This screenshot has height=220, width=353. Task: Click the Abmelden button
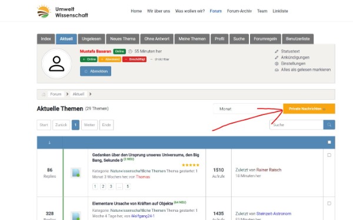[96, 71]
